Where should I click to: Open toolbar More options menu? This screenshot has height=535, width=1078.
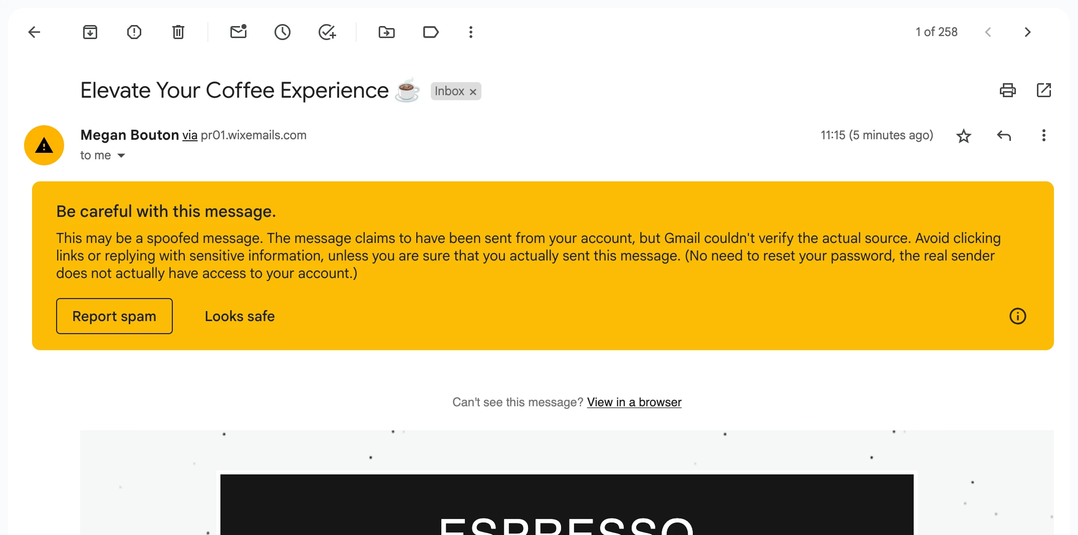click(x=471, y=33)
